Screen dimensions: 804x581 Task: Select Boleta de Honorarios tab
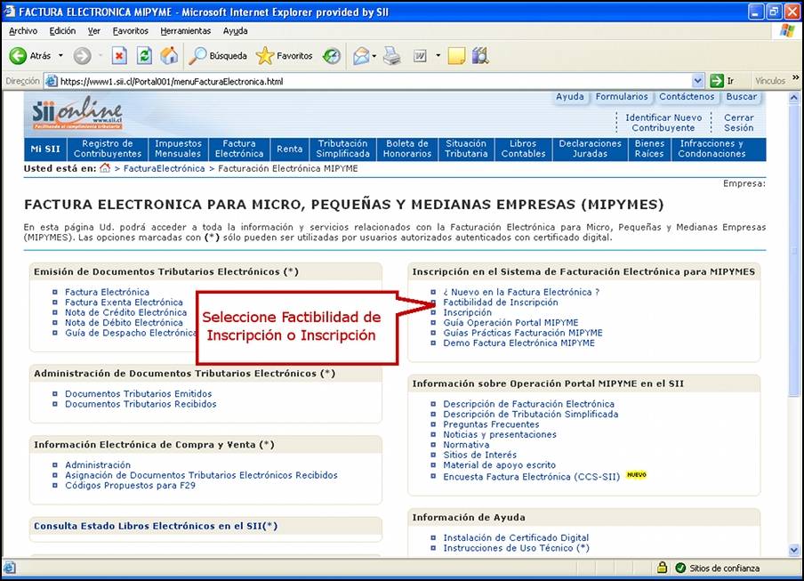(407, 149)
